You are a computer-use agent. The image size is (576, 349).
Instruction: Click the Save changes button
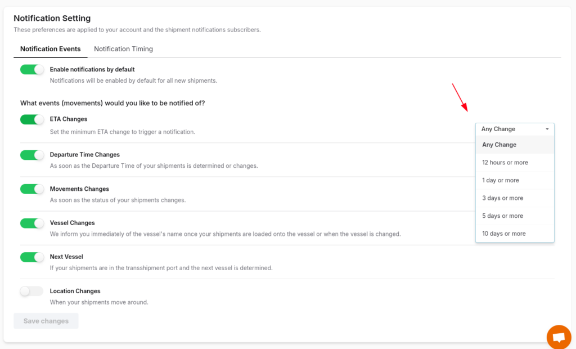46,321
